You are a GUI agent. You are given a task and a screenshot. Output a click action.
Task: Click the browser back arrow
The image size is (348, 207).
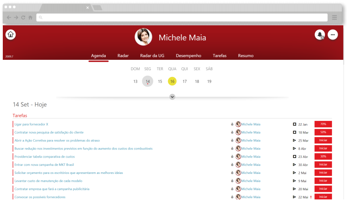tap(9, 17)
